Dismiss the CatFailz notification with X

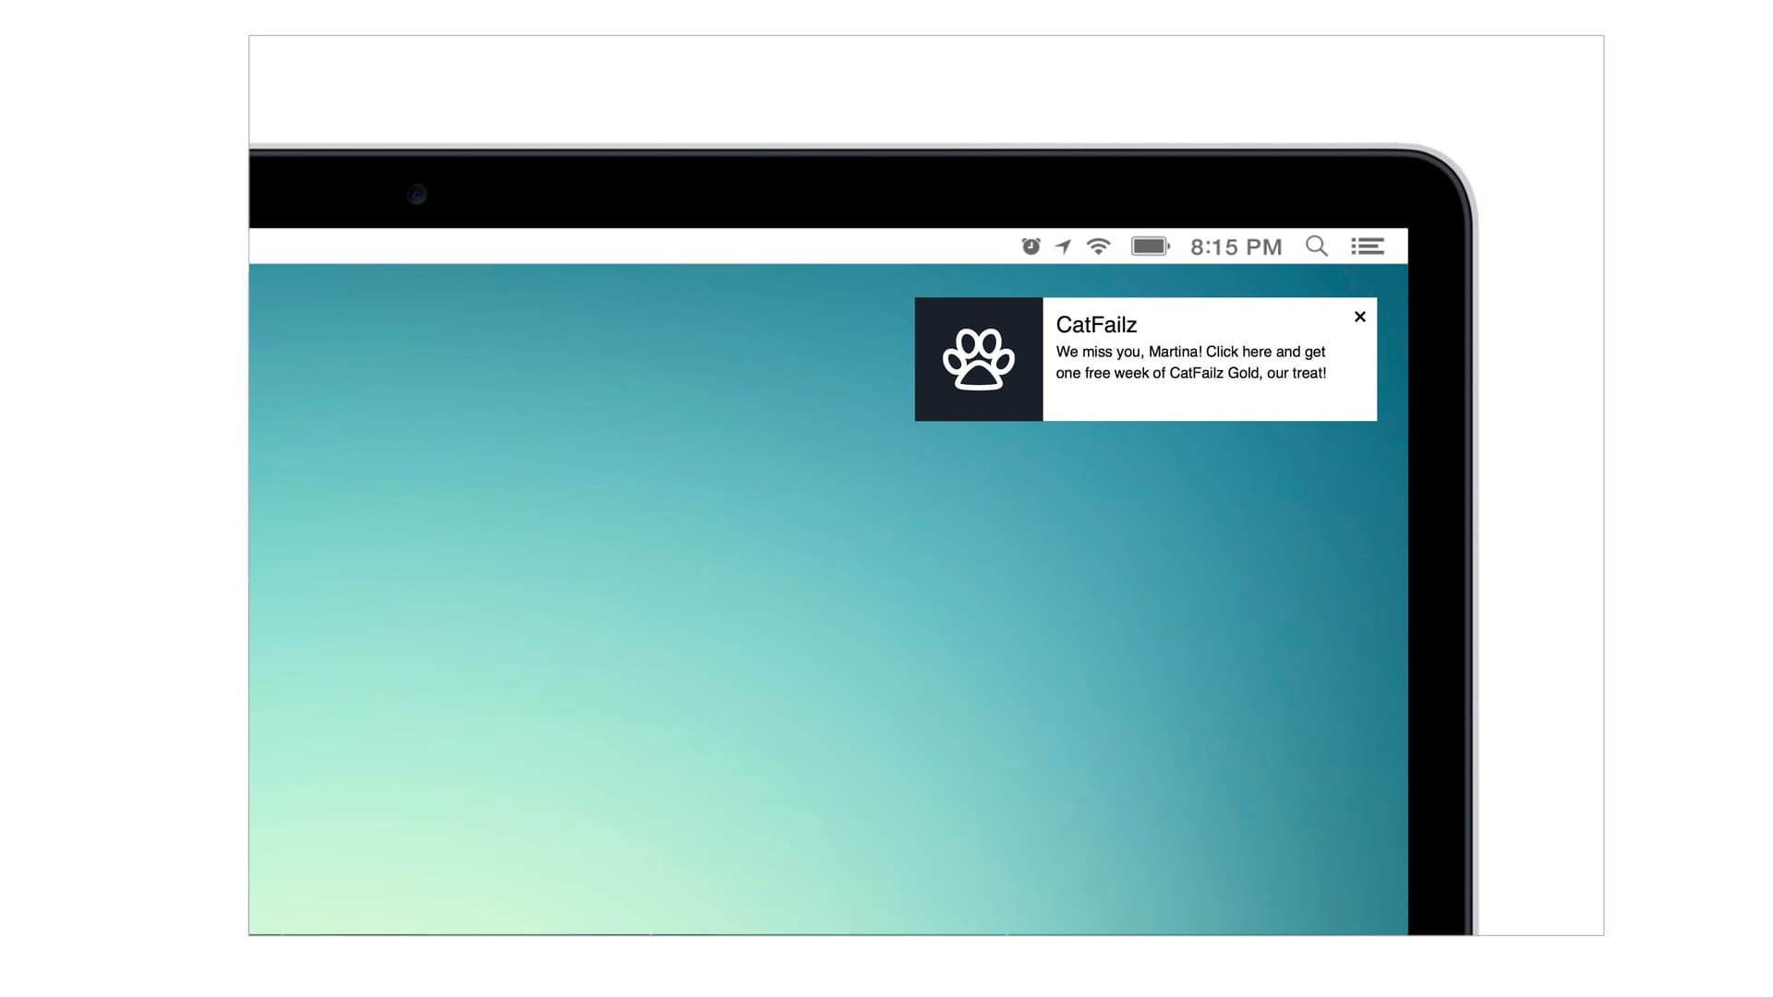pyautogui.click(x=1359, y=317)
